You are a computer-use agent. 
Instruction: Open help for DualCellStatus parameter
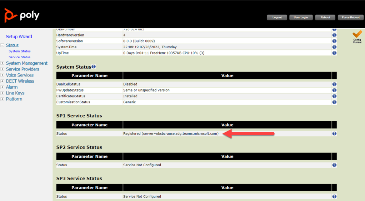[x=334, y=84]
